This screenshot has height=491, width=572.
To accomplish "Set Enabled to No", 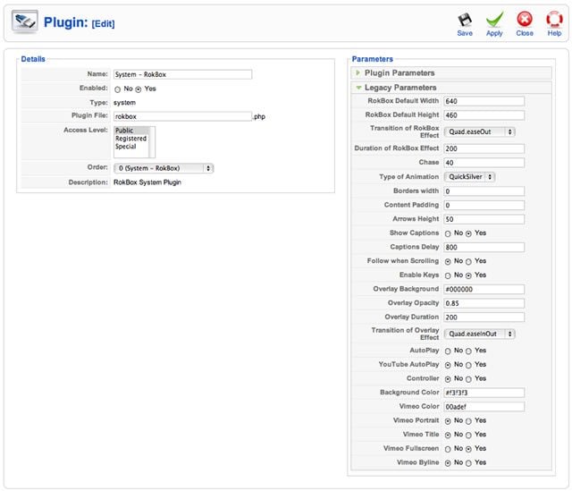I will click(117, 89).
